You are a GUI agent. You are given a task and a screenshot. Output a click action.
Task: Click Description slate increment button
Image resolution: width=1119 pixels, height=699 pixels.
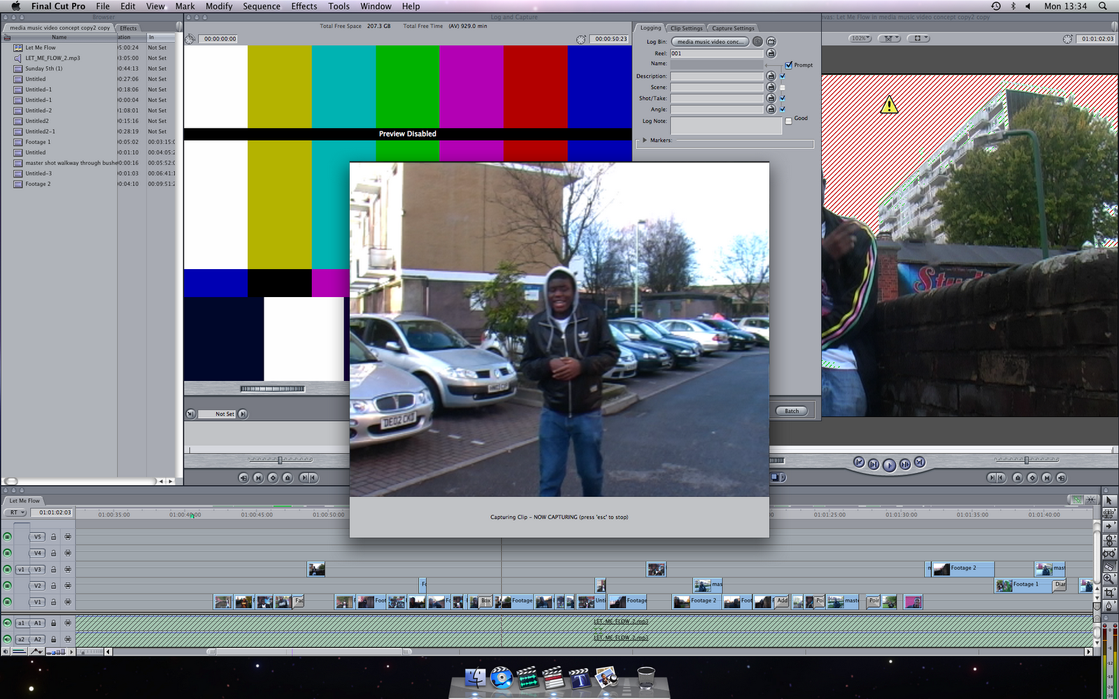771,76
